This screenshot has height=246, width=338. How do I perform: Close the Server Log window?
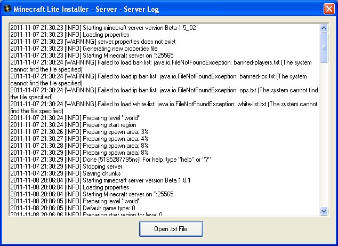pos(329,9)
